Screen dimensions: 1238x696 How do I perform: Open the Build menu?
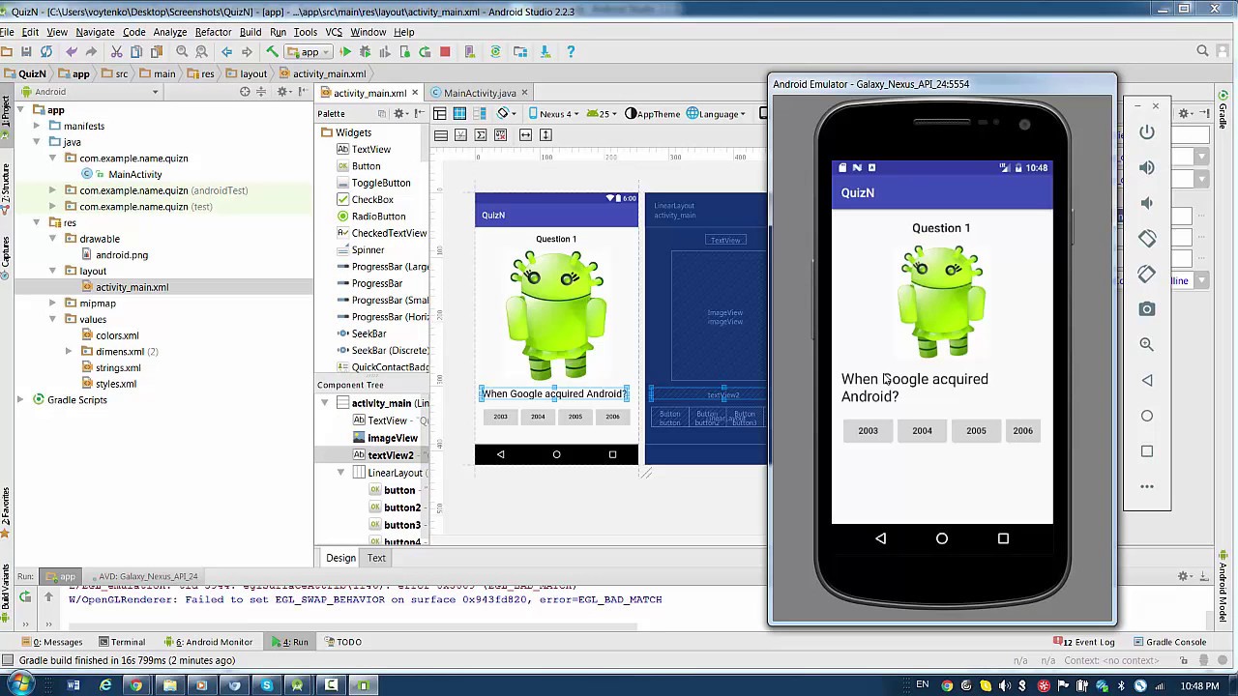pos(251,32)
